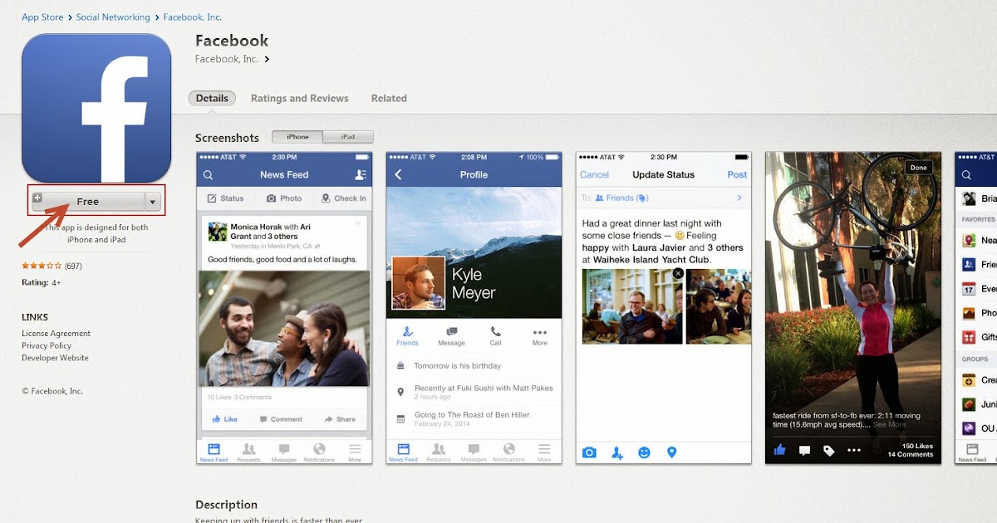Click See More in bicycle photo caption

click(x=889, y=424)
